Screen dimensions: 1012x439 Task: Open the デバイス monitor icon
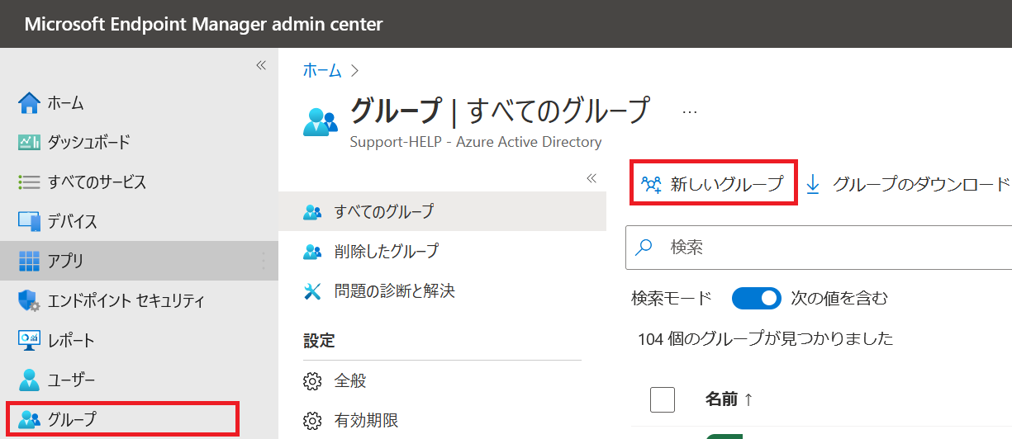[29, 221]
